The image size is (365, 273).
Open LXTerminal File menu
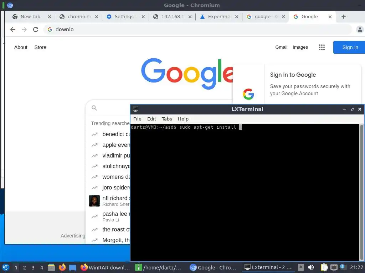click(x=137, y=119)
